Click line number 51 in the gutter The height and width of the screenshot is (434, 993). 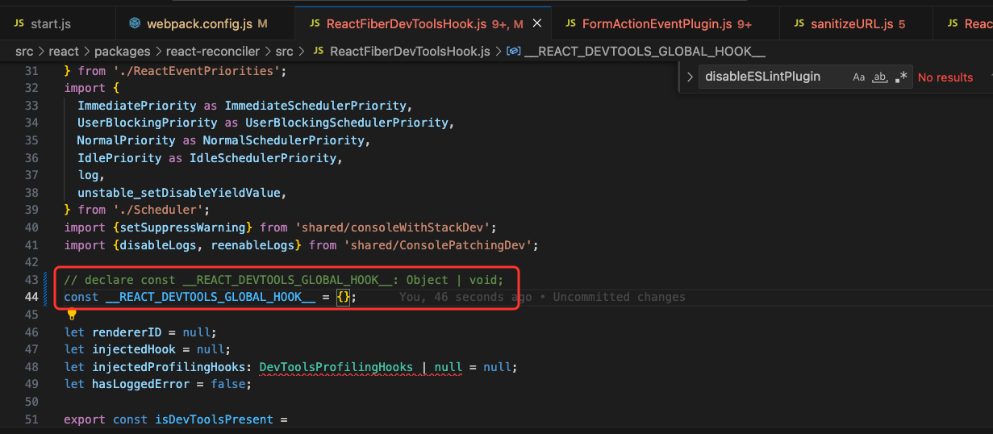pyautogui.click(x=31, y=419)
